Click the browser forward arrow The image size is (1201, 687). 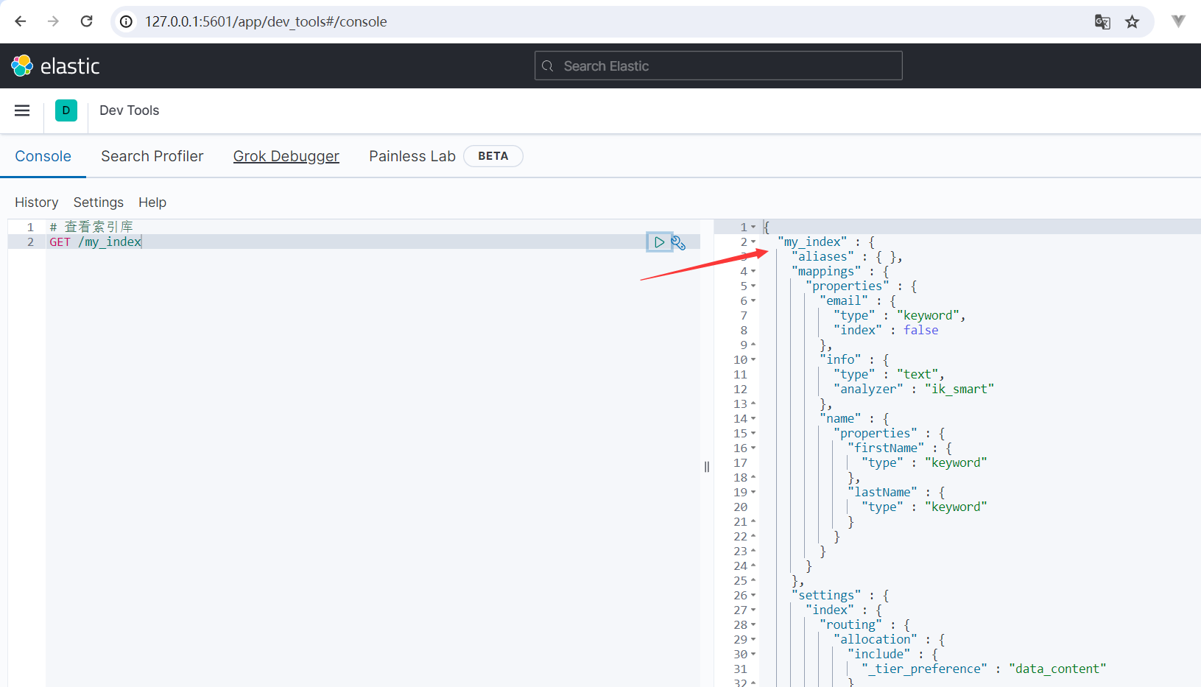coord(53,21)
